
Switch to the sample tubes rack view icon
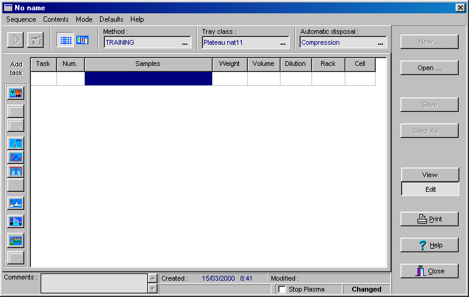(x=82, y=40)
